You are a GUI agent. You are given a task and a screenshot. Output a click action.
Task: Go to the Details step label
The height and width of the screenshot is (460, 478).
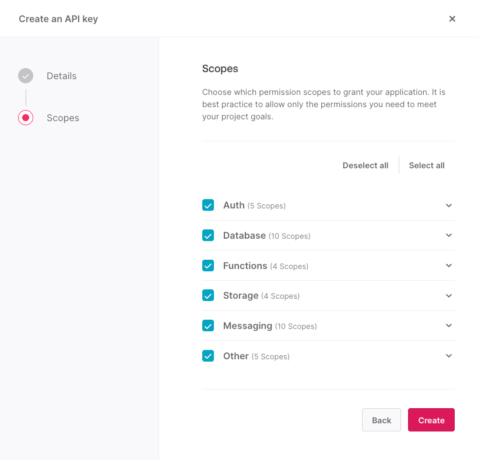tap(62, 76)
